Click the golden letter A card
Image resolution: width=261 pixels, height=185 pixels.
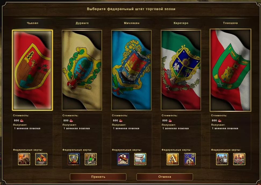173,159
